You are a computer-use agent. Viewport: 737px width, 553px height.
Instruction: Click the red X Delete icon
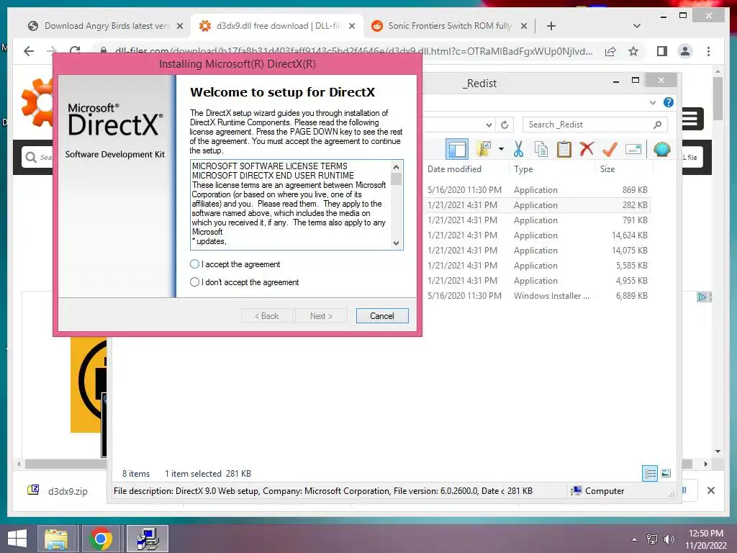click(587, 150)
